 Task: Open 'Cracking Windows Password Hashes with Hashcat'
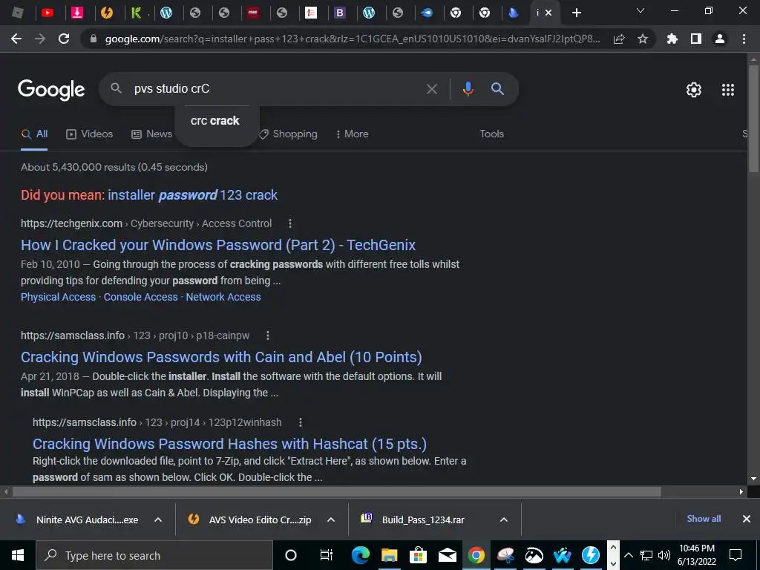click(x=230, y=444)
